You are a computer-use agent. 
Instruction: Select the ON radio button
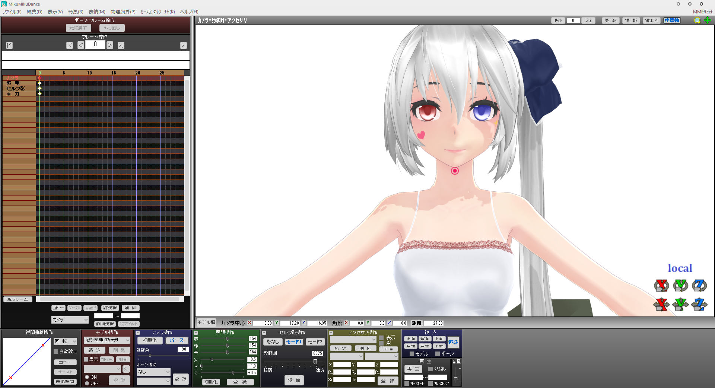pyautogui.click(x=87, y=377)
